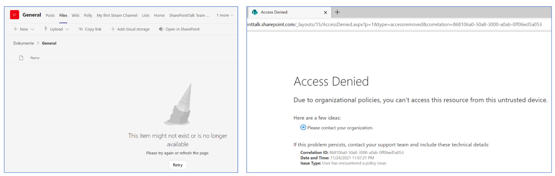This screenshot has width=555, height=176.
Task: Click the SharePoint favicon on browser tab
Action: 254,12
